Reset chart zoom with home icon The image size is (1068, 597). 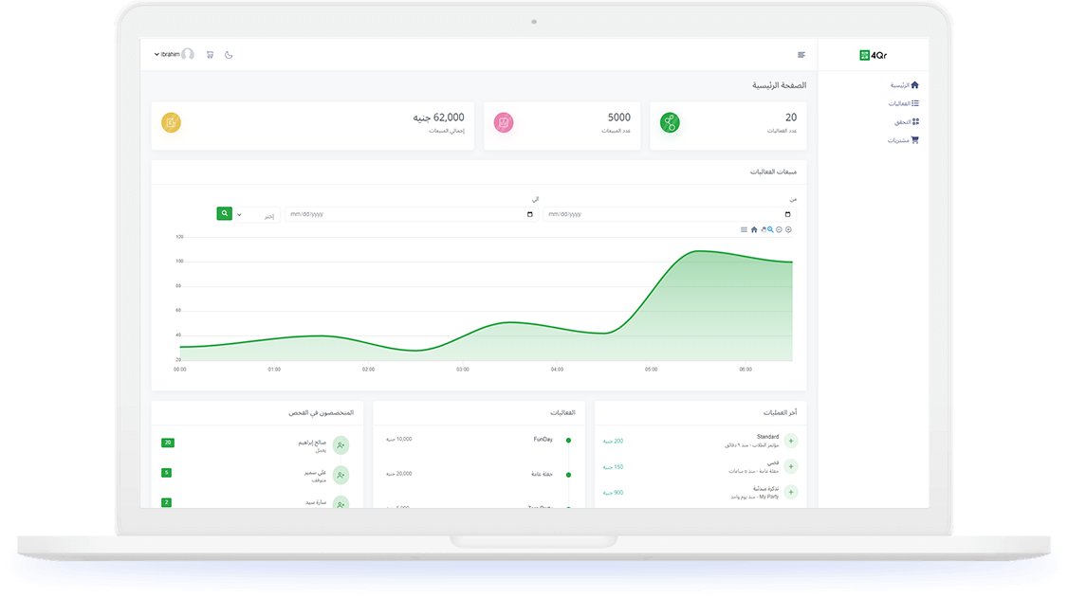tap(754, 229)
